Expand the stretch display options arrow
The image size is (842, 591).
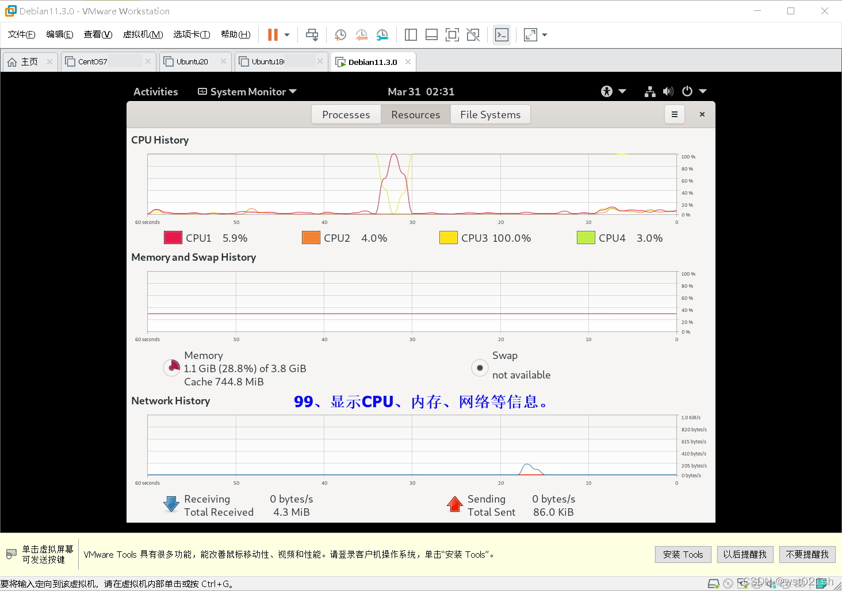pyautogui.click(x=545, y=35)
